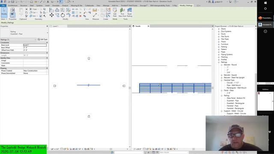This screenshot has height=154, width=274.
Task: Open the Annotate ribbon tab
Action: pos(56,6)
